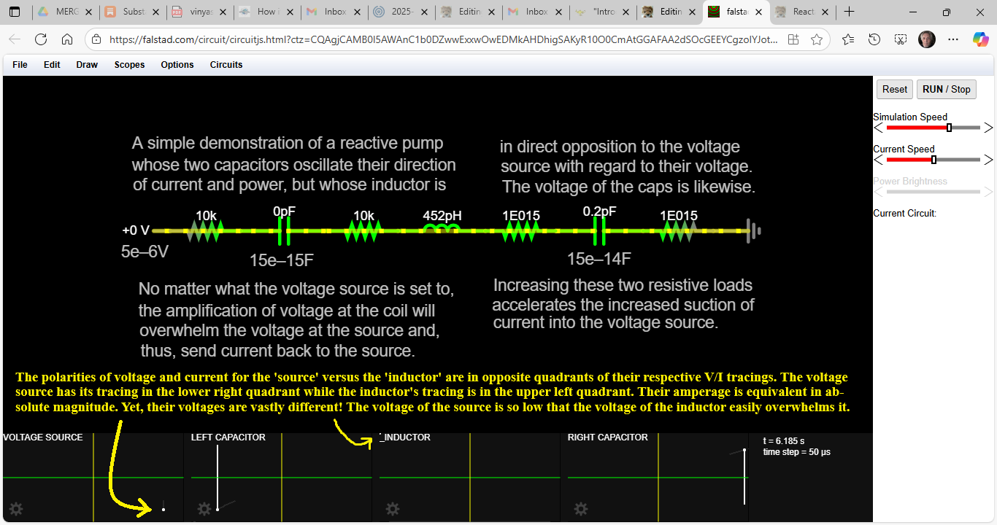This screenshot has height=525, width=997.
Task: Click the 5e–6V text label
Action: pyautogui.click(x=145, y=252)
